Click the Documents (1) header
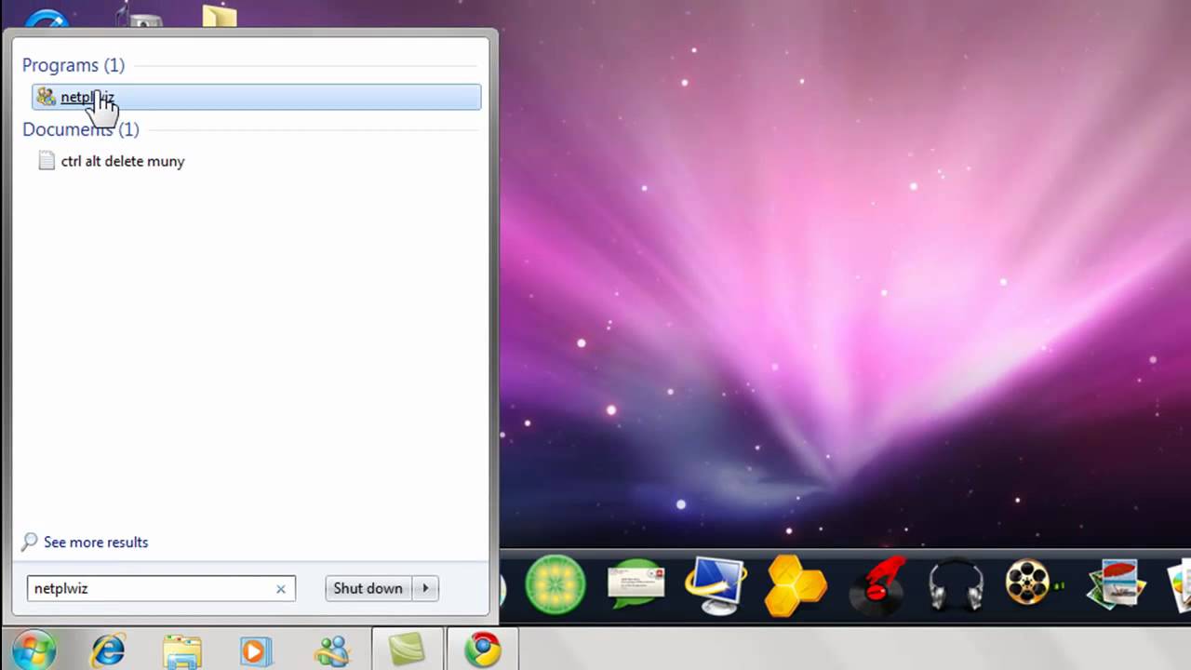1191x670 pixels. point(81,129)
